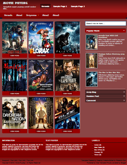The image size is (127, 165).
Task: Click View More under The Expatriate
Action: 67,94
